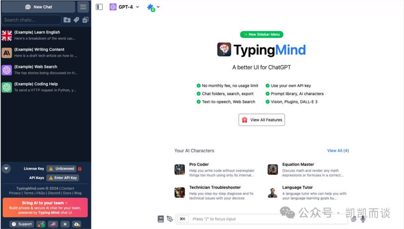Click the Equation Master avatar thumbnail

pyautogui.click(x=273, y=170)
